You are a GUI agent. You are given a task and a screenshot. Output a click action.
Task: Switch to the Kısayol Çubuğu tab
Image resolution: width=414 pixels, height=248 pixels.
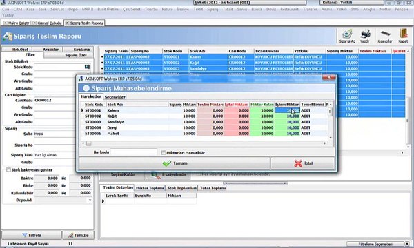47,23
